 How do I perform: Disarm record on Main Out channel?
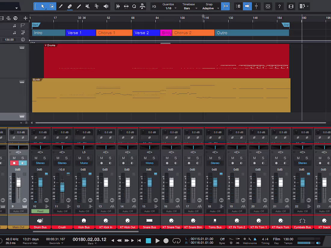pos(14,163)
